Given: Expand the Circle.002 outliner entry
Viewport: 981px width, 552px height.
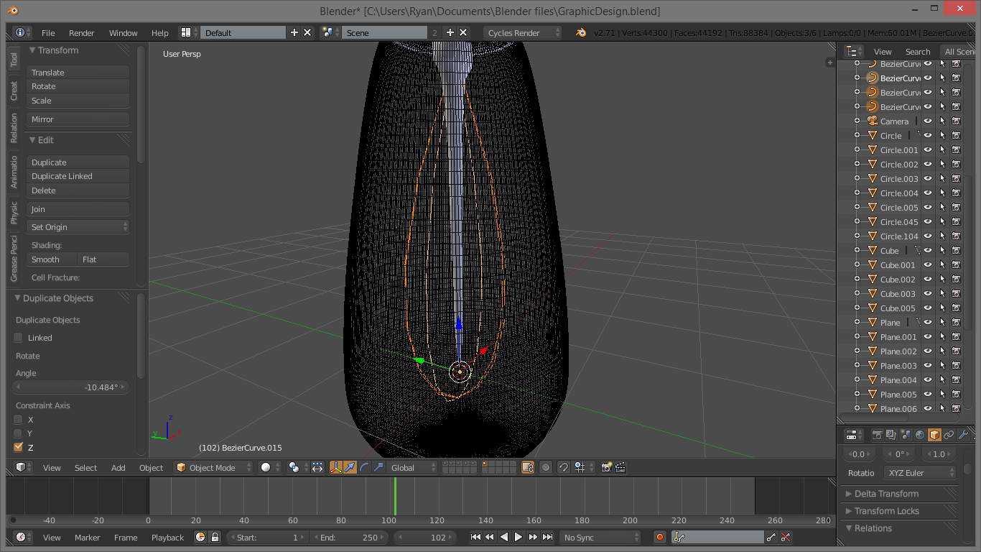Looking at the screenshot, I should (x=857, y=164).
